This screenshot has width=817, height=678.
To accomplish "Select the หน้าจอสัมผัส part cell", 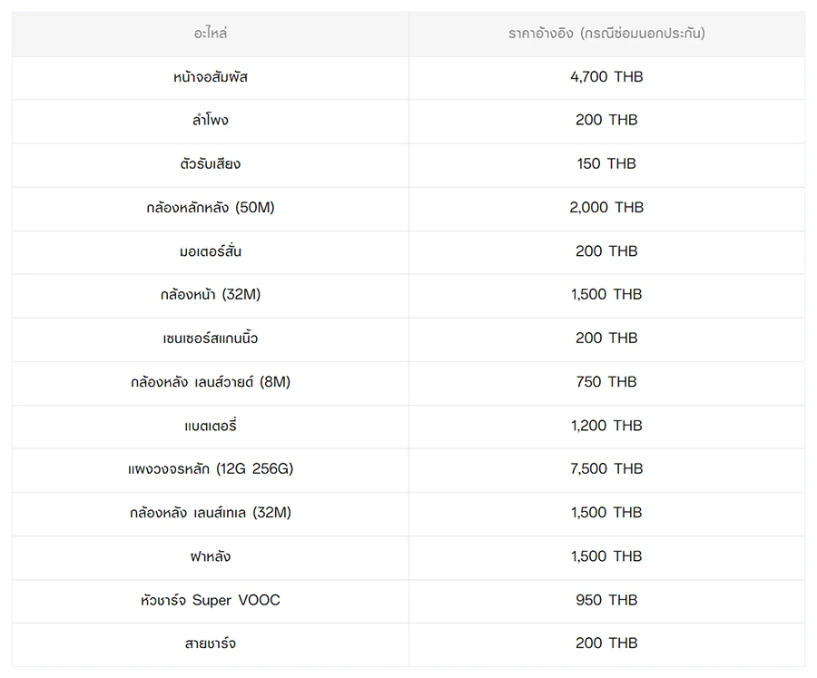I will pos(211,77).
